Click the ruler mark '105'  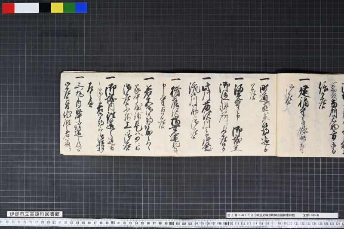pyautogui.click(x=201, y=223)
